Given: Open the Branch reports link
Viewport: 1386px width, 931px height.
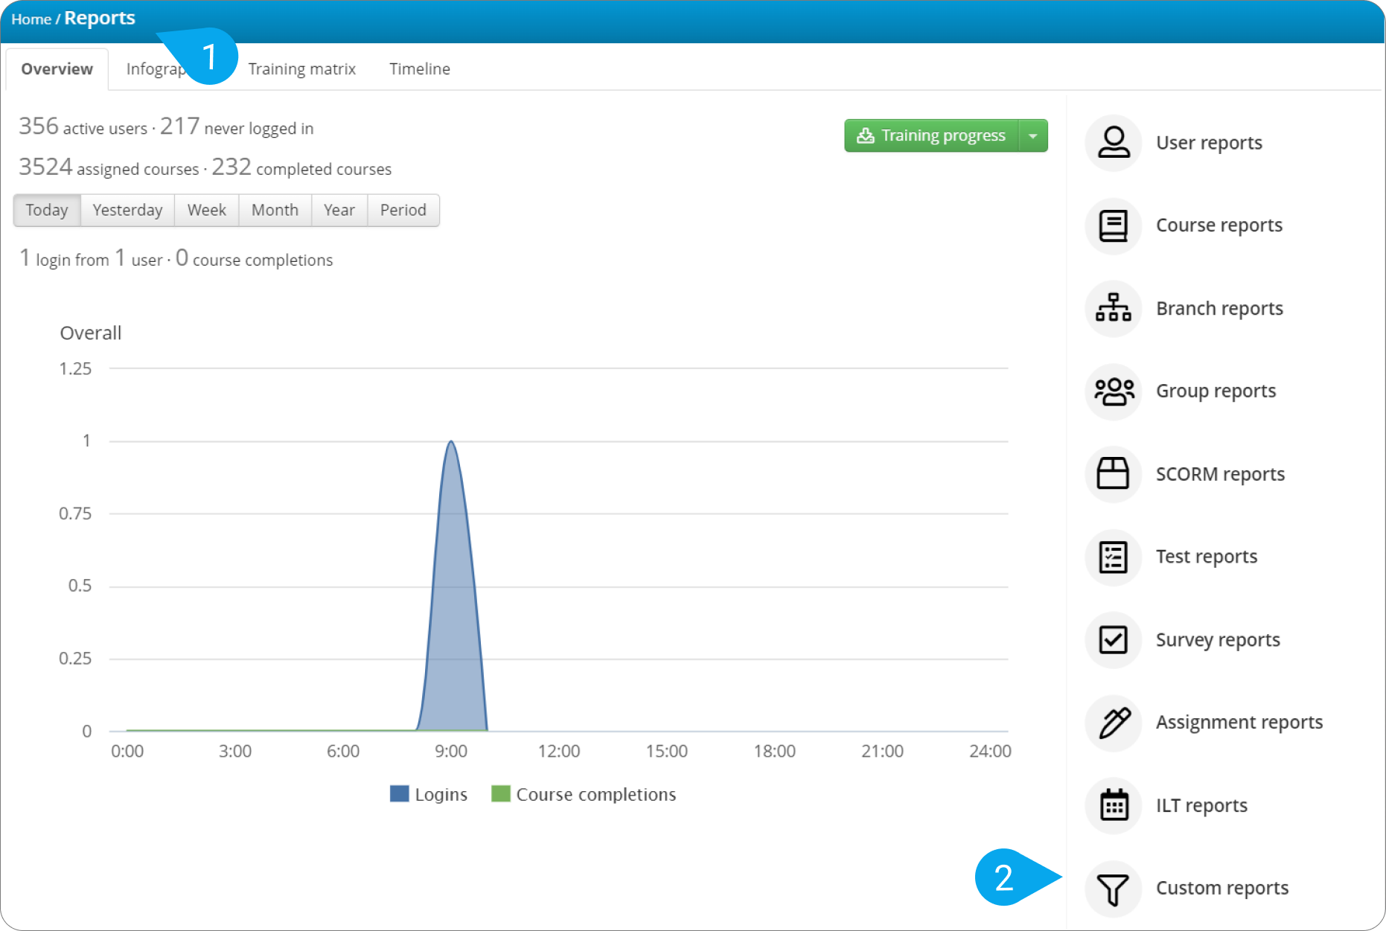Looking at the screenshot, I should coord(1219,309).
